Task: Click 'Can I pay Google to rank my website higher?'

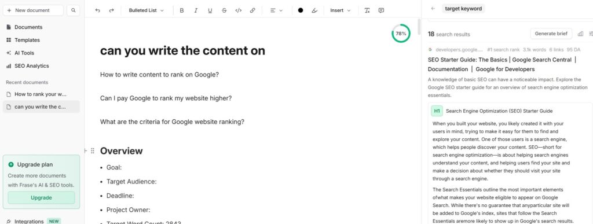Action: click(166, 98)
